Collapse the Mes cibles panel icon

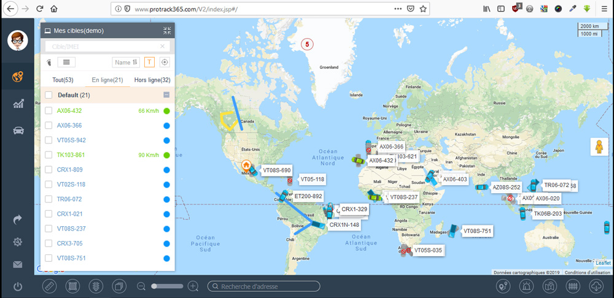pyautogui.click(x=167, y=31)
